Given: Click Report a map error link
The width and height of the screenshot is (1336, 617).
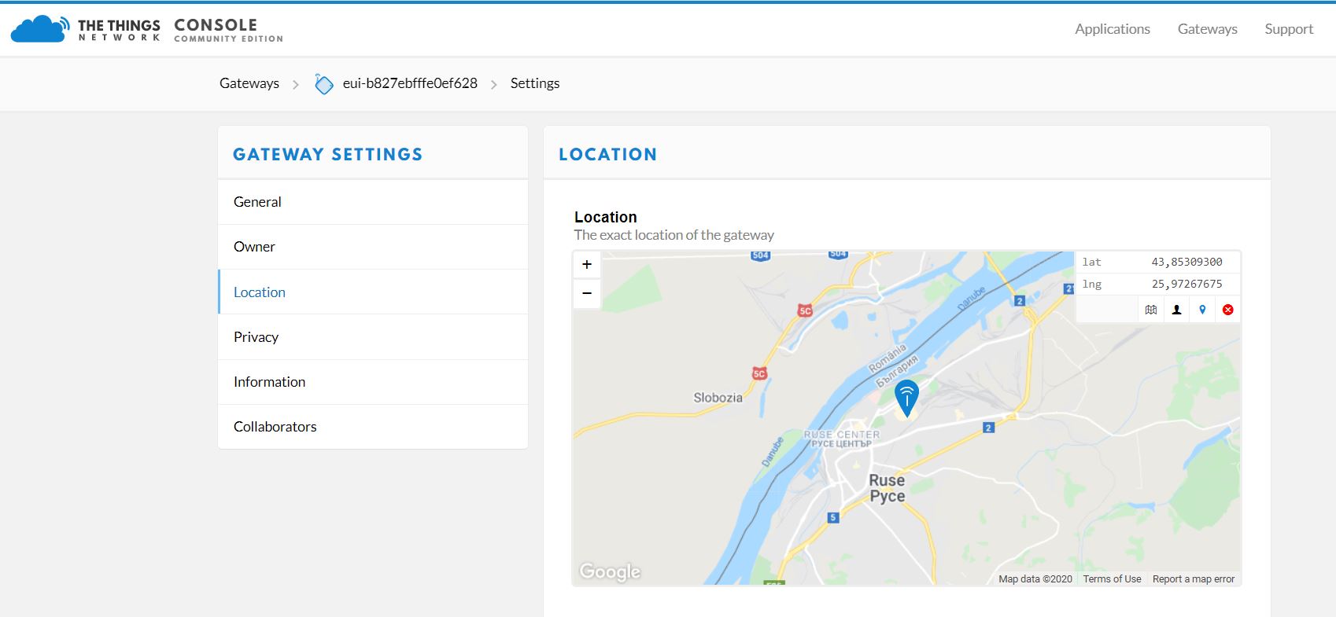Looking at the screenshot, I should pos(1193,579).
